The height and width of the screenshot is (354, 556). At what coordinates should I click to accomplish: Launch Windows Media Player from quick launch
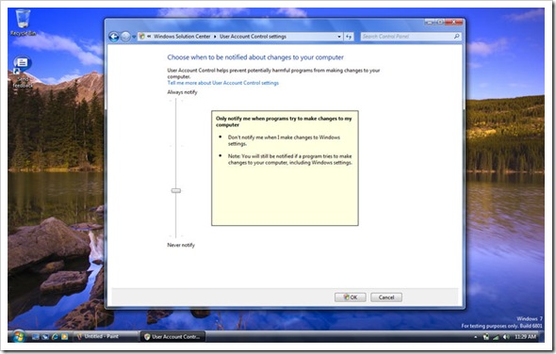[64, 337]
